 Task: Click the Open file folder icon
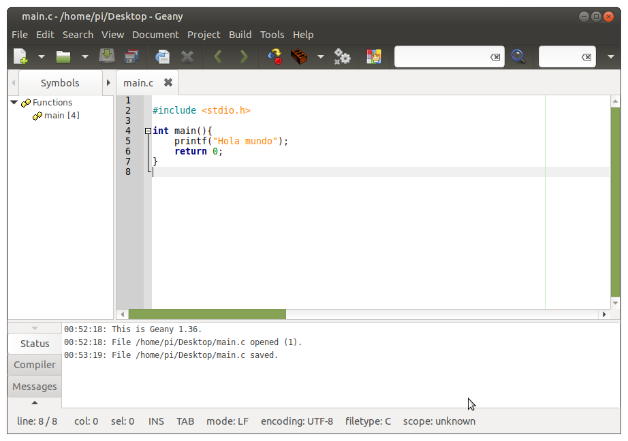pyautogui.click(x=63, y=56)
